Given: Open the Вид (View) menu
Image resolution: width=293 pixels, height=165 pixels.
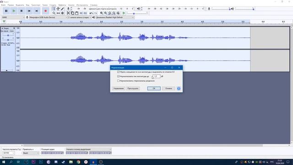Looking at the screenshot, I should click(x=27, y=5).
